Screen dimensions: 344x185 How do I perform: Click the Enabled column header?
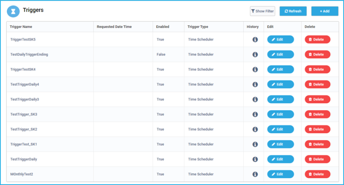click(x=163, y=27)
